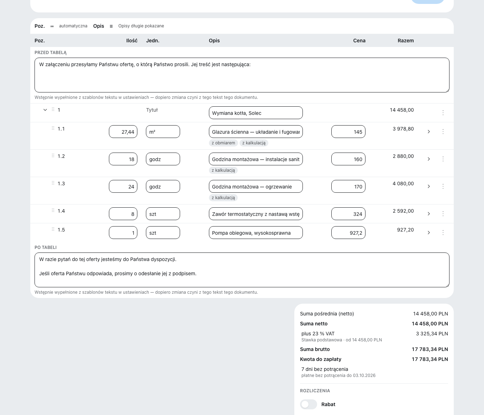
Task: Open more options for row 1.3
Action: (x=443, y=186)
